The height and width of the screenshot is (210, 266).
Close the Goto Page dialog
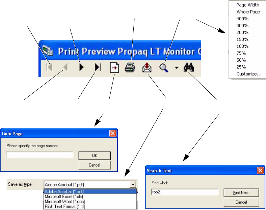[113, 133]
